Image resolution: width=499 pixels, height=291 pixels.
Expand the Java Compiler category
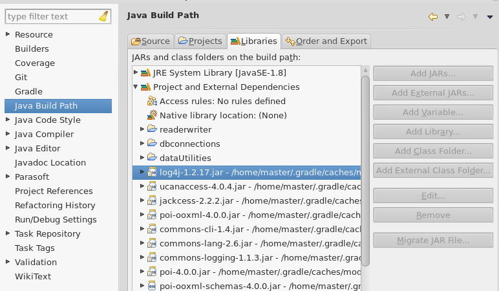click(8, 134)
